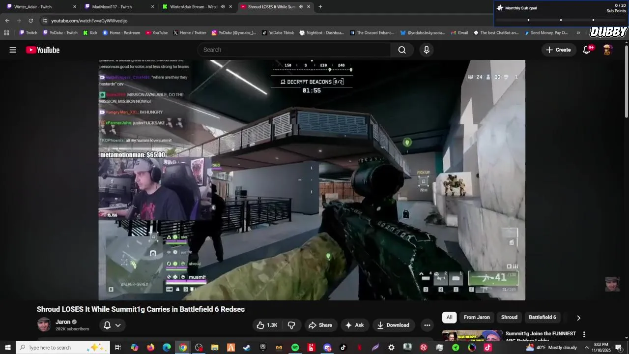Screen dimensions: 629x354
Task: Focus the YouTube search field
Action: (x=294, y=50)
